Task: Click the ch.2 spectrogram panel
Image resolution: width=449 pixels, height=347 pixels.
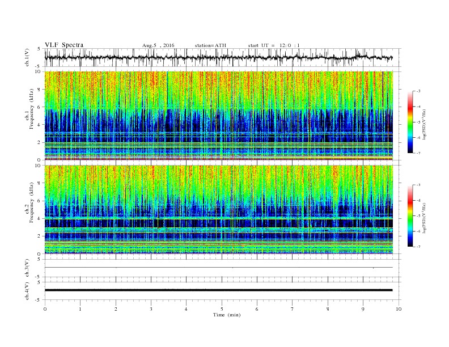Action: click(x=218, y=210)
